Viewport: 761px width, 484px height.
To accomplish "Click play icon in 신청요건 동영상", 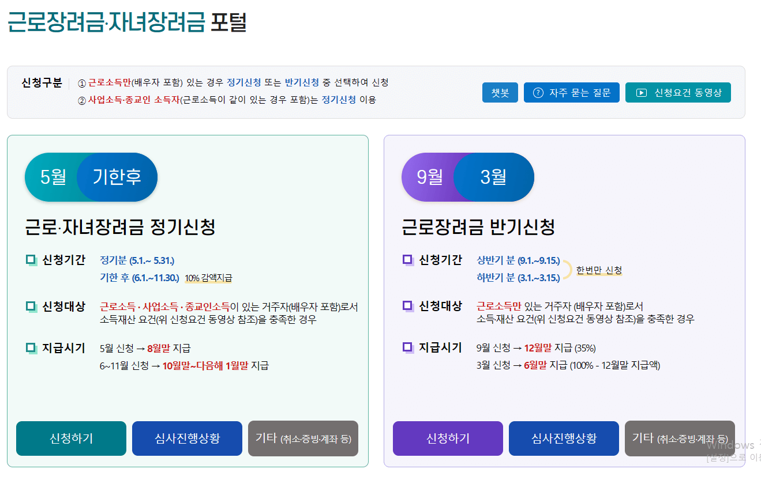I will point(641,93).
